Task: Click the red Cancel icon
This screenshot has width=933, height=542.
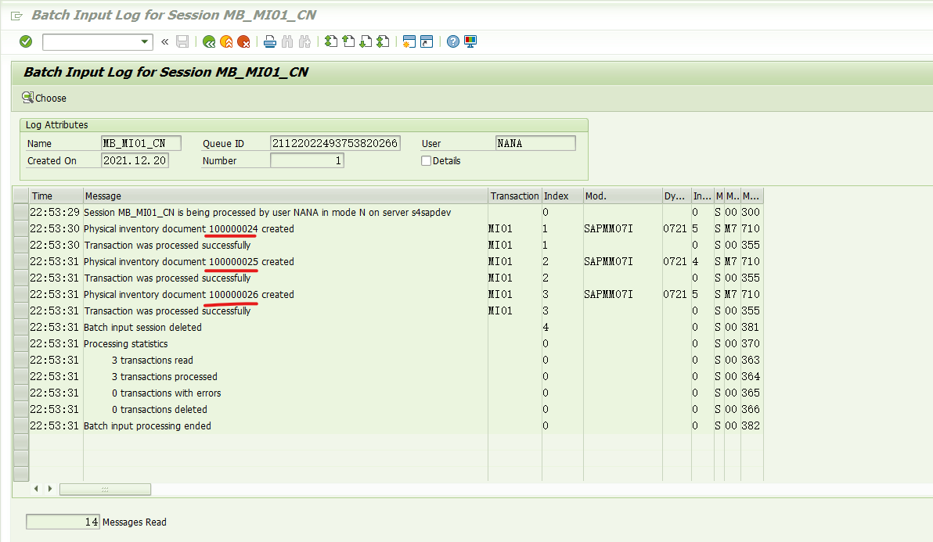Action: (243, 41)
